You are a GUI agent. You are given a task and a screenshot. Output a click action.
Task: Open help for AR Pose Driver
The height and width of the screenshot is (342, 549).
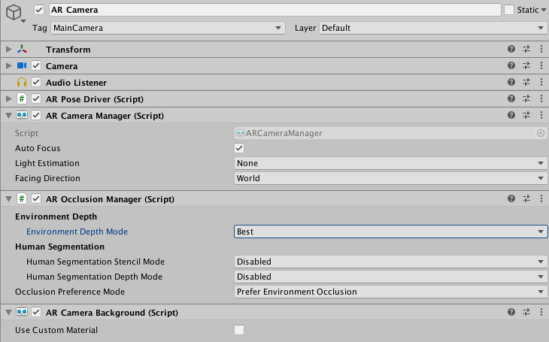pyautogui.click(x=511, y=99)
